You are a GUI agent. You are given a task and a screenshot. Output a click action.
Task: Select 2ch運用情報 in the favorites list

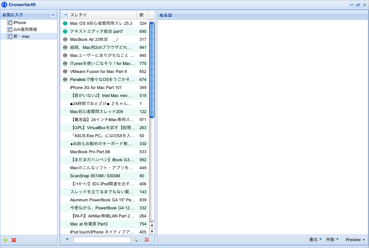coord(25,29)
